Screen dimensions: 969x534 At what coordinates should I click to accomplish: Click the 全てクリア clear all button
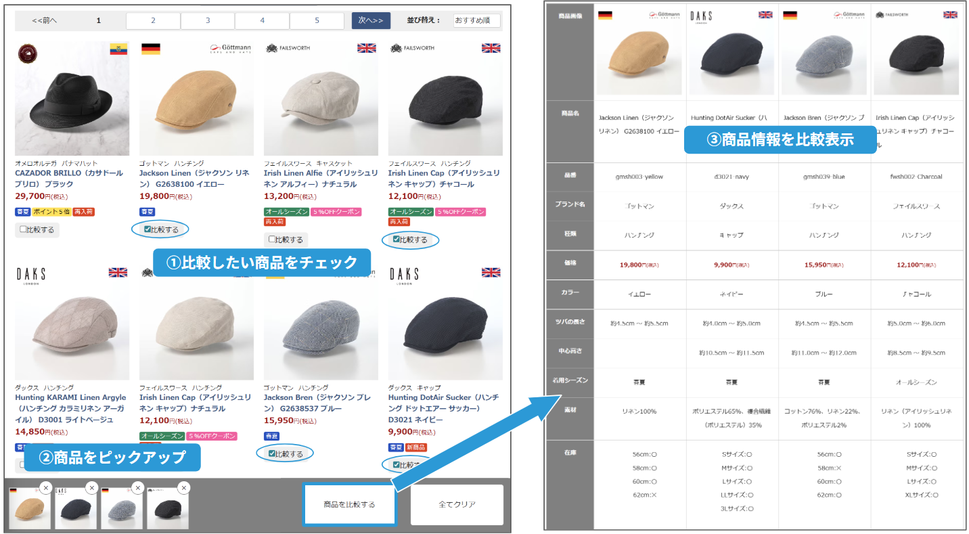click(457, 504)
